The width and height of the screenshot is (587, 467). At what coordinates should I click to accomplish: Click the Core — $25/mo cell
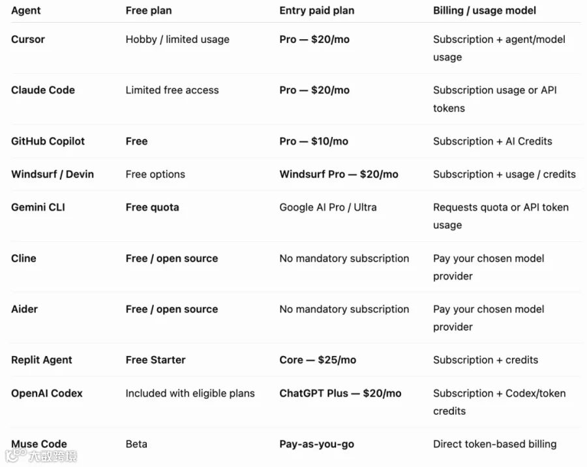pyautogui.click(x=318, y=360)
